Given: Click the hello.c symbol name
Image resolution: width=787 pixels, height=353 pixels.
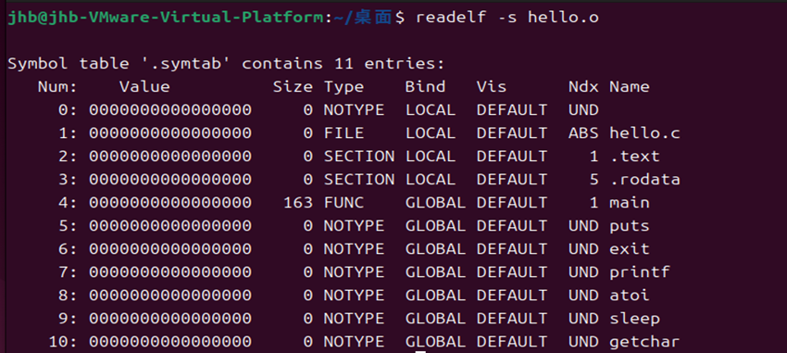Looking at the screenshot, I should coord(644,133).
